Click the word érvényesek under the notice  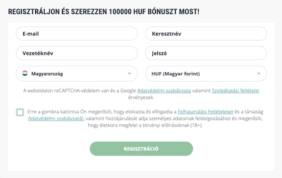141,97
